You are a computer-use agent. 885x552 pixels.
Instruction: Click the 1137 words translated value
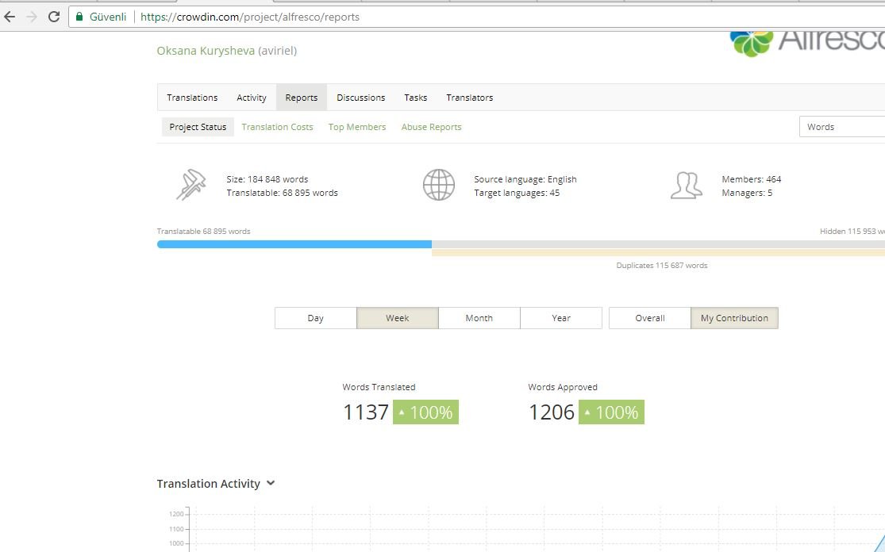pyautogui.click(x=366, y=412)
